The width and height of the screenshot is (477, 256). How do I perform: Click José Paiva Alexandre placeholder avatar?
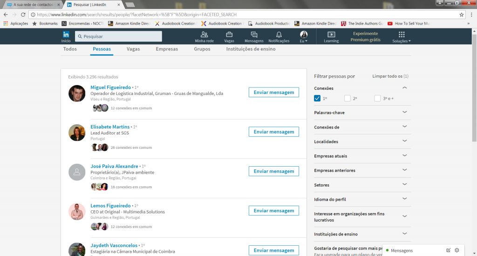coord(77,172)
